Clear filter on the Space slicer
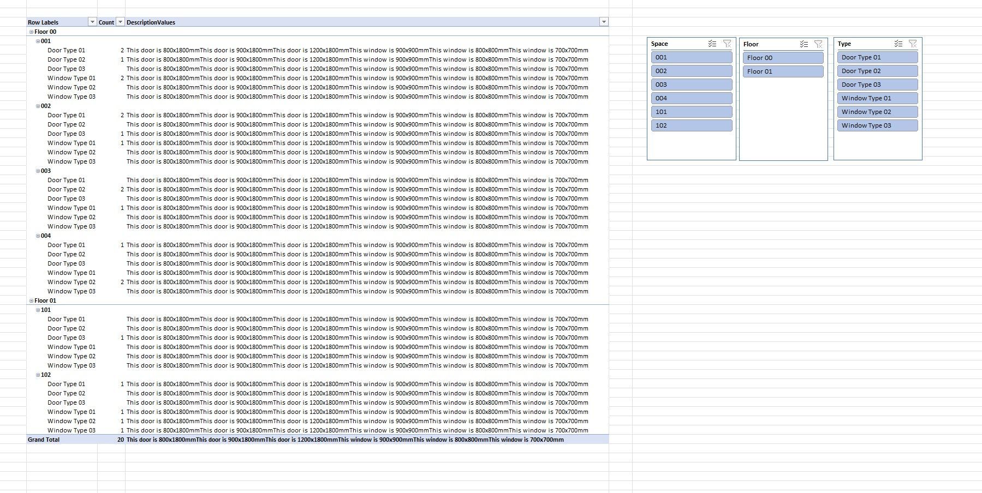 pyautogui.click(x=727, y=44)
